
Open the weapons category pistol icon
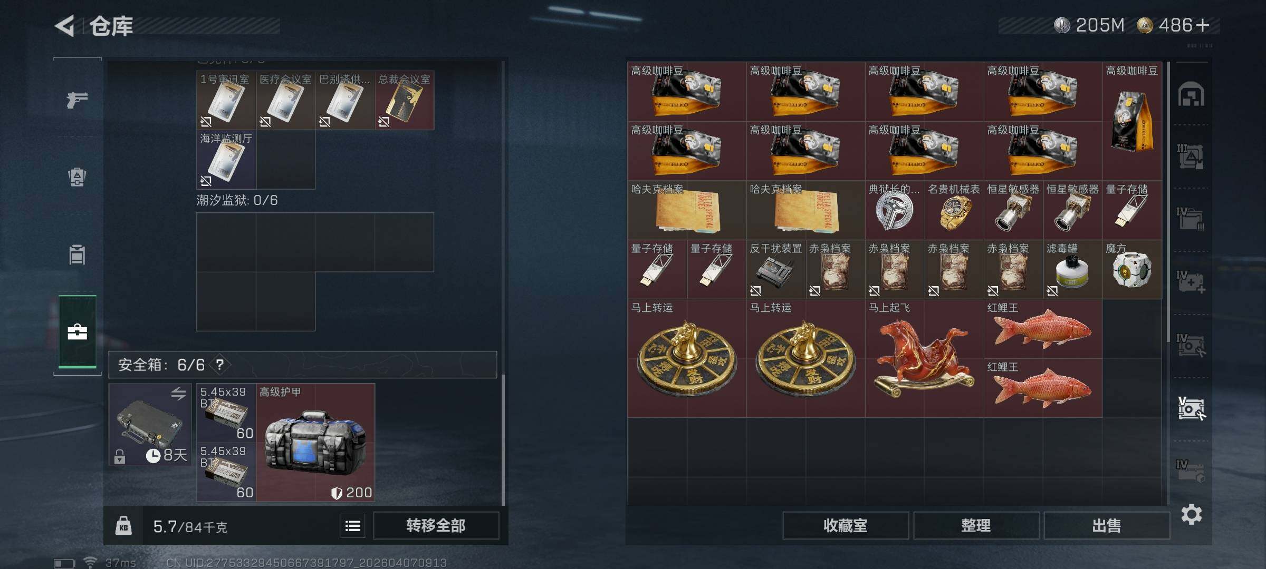[77, 99]
